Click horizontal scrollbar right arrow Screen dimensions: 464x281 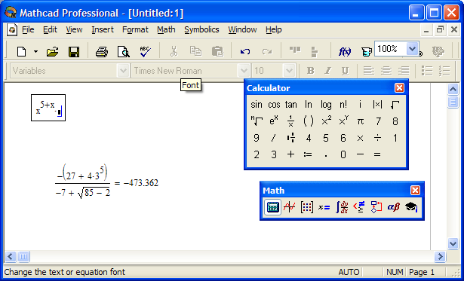(x=440, y=257)
